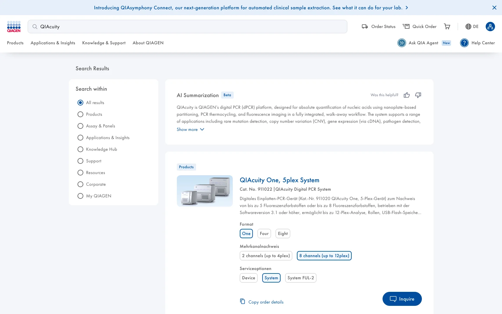502x314 pixels.
Task: Click the copy order details icon
Action: click(242, 301)
